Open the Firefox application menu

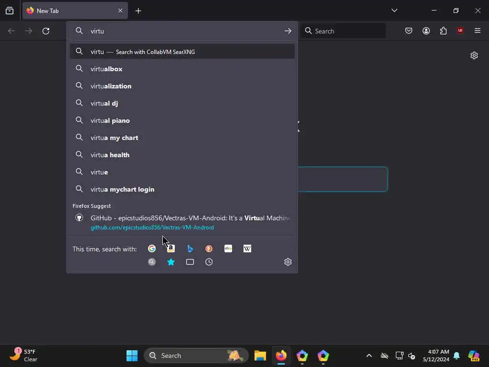point(478,31)
